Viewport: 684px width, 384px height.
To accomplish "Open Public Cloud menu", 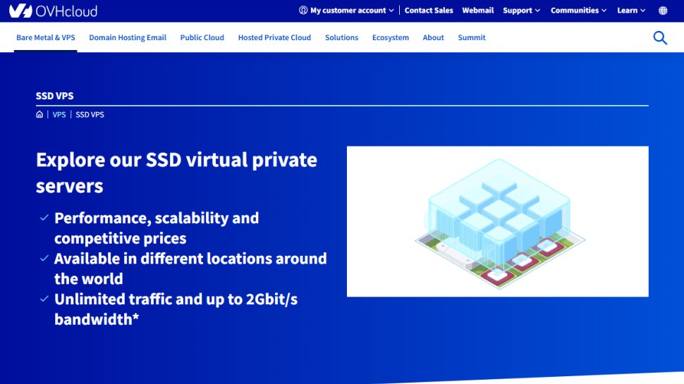I will (x=202, y=37).
